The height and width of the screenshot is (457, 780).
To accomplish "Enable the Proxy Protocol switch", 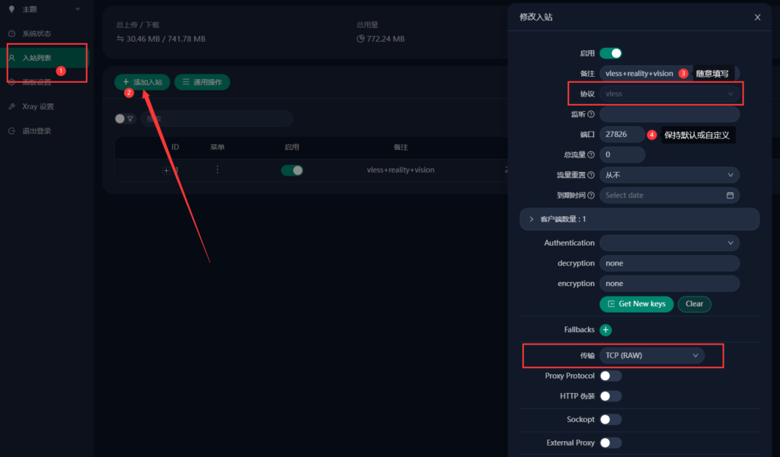I will 610,376.
